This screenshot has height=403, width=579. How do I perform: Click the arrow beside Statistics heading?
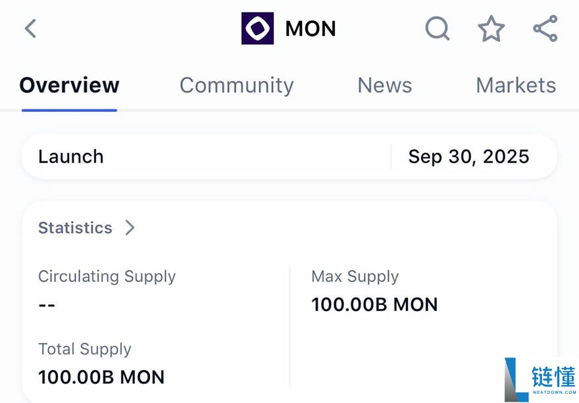(x=130, y=227)
